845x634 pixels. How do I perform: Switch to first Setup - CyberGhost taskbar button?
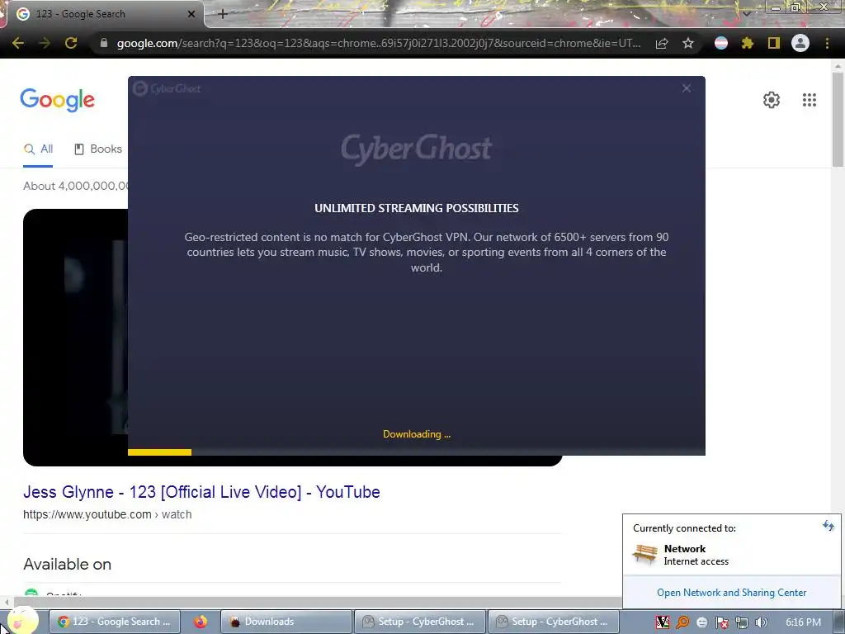coord(419,622)
